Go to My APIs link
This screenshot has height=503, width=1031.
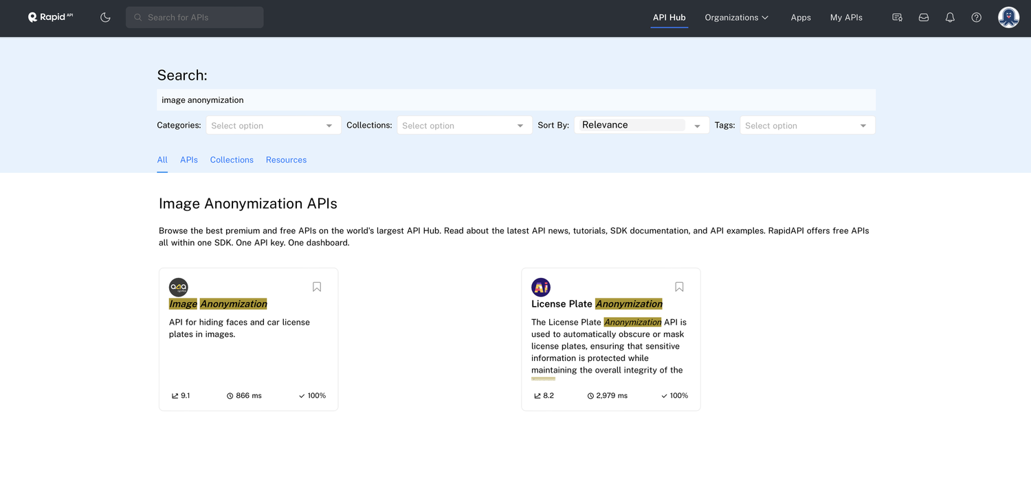tap(846, 17)
